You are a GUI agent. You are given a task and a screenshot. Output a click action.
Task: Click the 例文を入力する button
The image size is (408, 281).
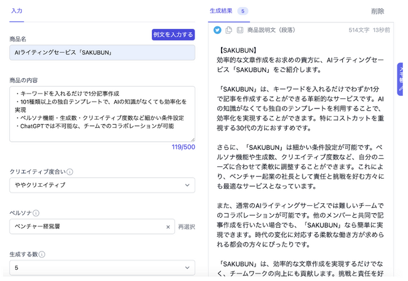(173, 34)
